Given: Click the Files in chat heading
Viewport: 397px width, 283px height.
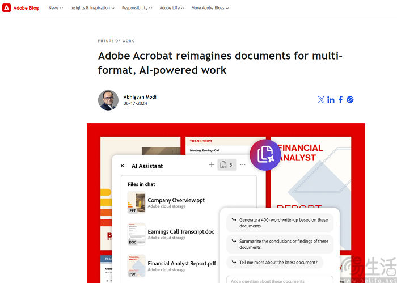Looking at the screenshot, I should click(x=141, y=184).
